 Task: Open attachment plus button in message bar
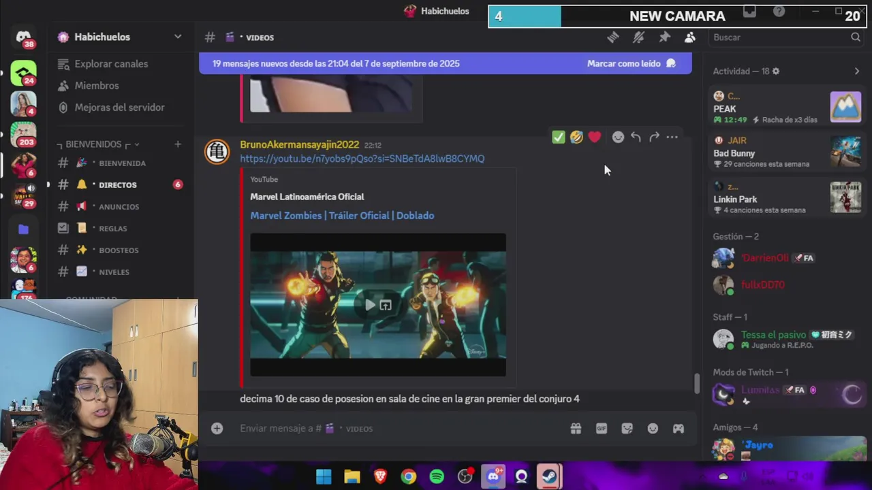[217, 428]
